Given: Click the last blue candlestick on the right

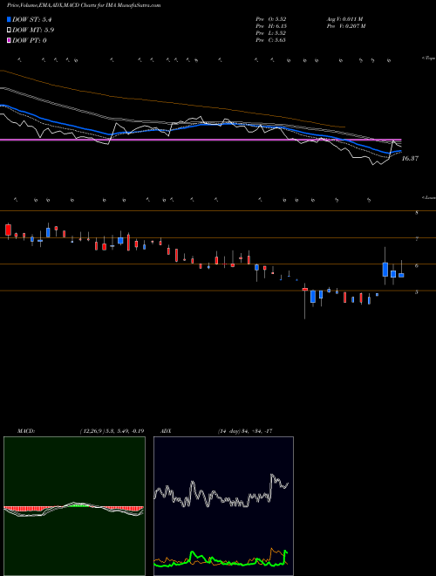Looking at the screenshot, I should [401, 273].
